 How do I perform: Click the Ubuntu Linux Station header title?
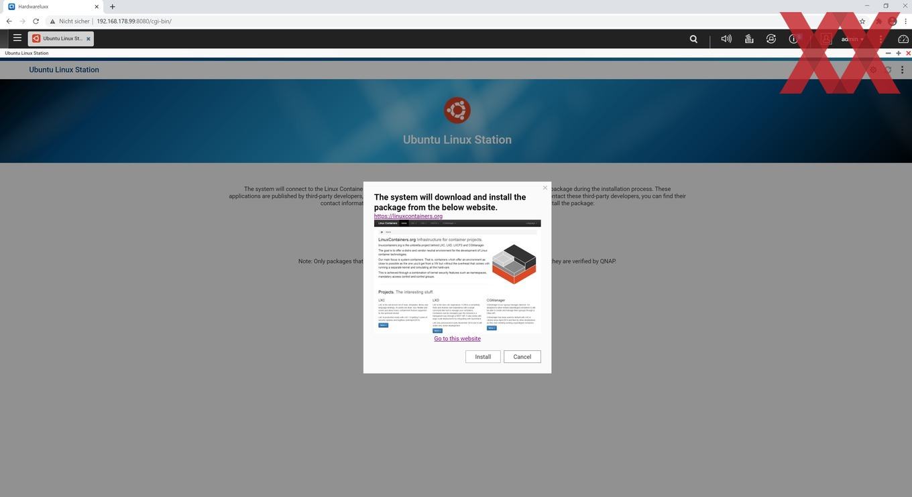[64, 70]
